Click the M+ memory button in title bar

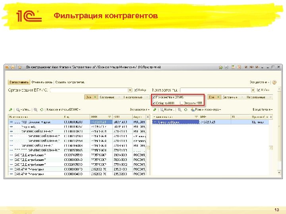[x=251, y=67]
